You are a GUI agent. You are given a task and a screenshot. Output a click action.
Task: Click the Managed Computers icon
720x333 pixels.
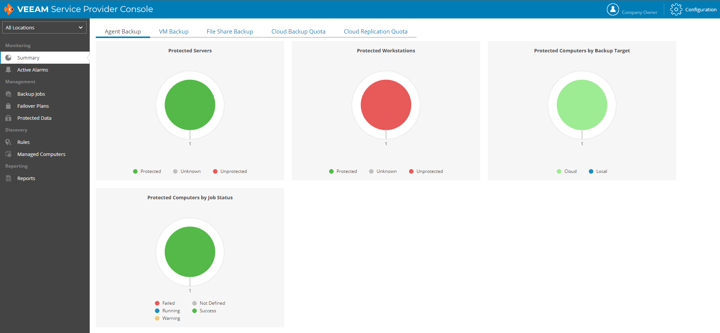coord(8,154)
